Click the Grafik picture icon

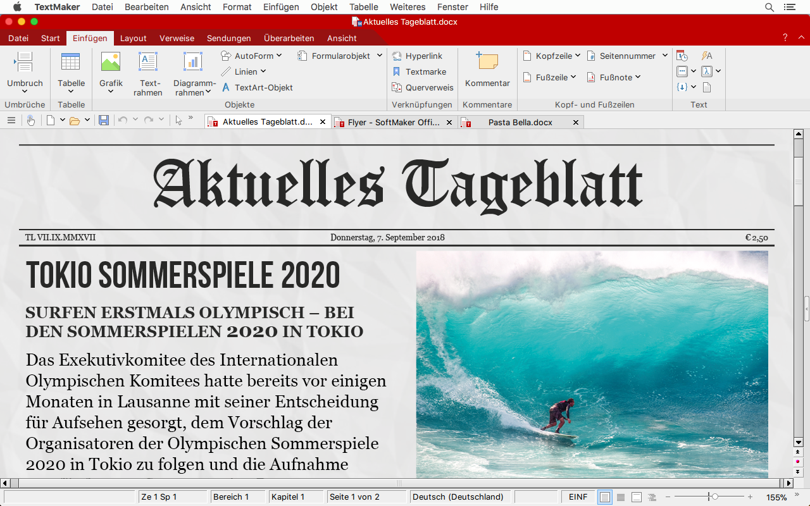(x=111, y=61)
